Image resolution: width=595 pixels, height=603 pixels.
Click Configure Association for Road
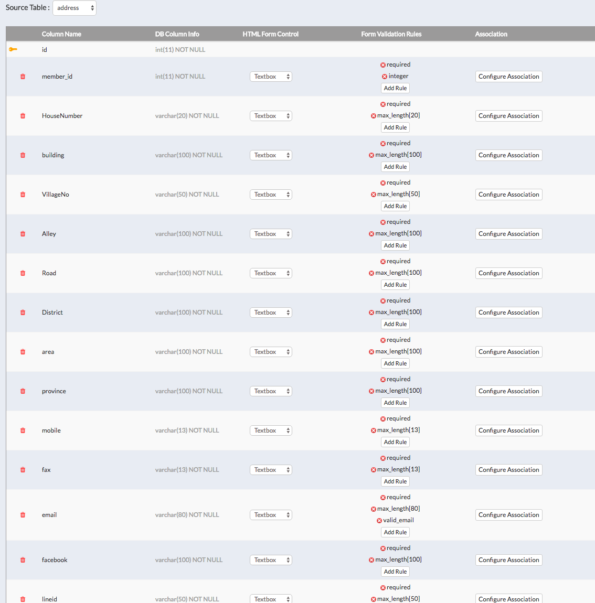pos(508,273)
